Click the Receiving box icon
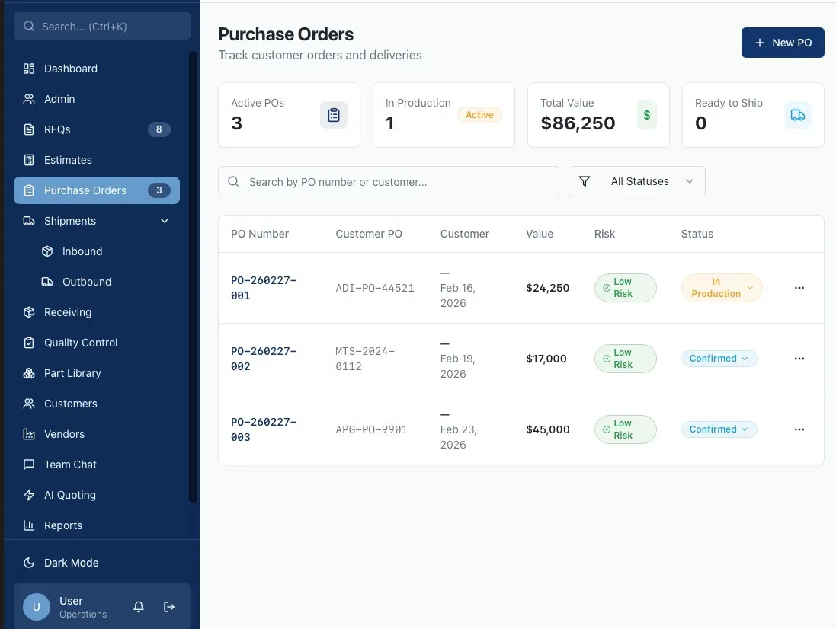This screenshot has height=629, width=836. (x=29, y=312)
